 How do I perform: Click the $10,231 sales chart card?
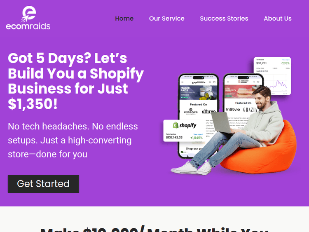[272, 76]
